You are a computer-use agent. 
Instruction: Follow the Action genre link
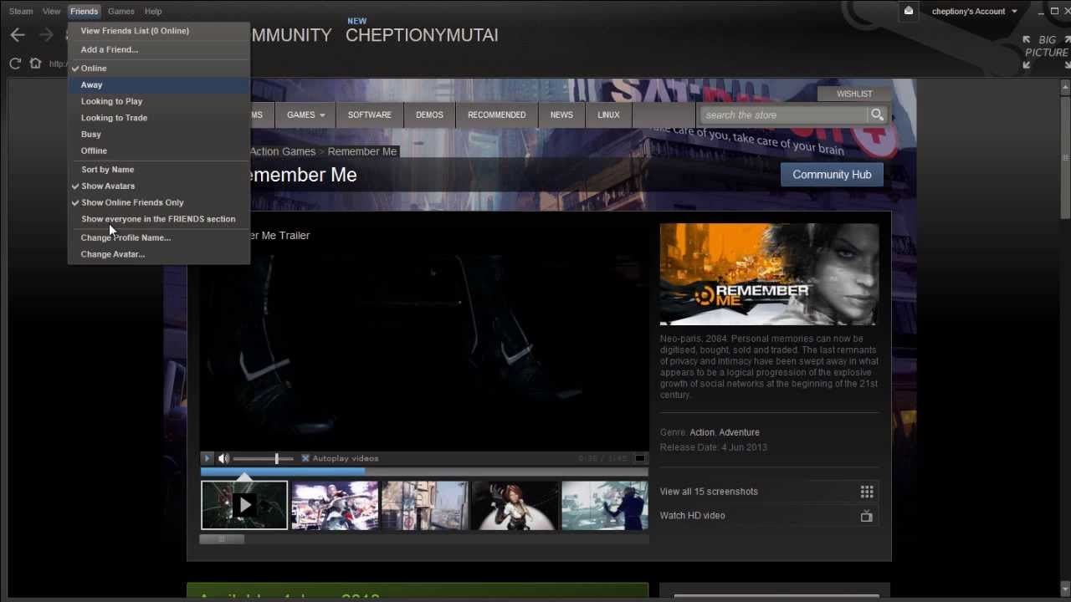tap(702, 432)
